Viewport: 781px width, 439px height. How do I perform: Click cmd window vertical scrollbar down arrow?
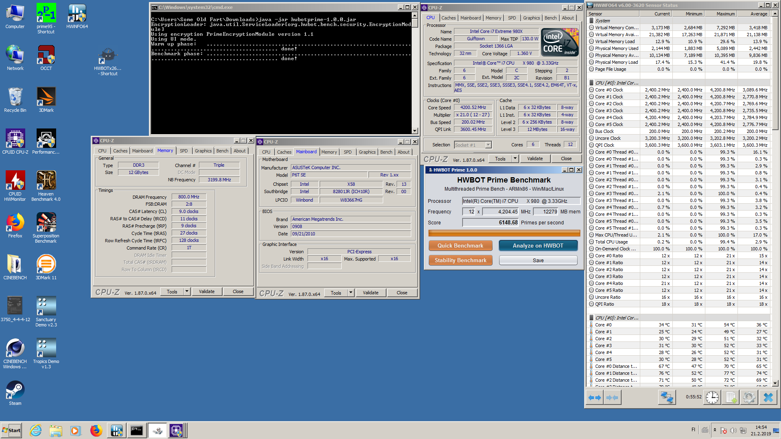coord(414,131)
